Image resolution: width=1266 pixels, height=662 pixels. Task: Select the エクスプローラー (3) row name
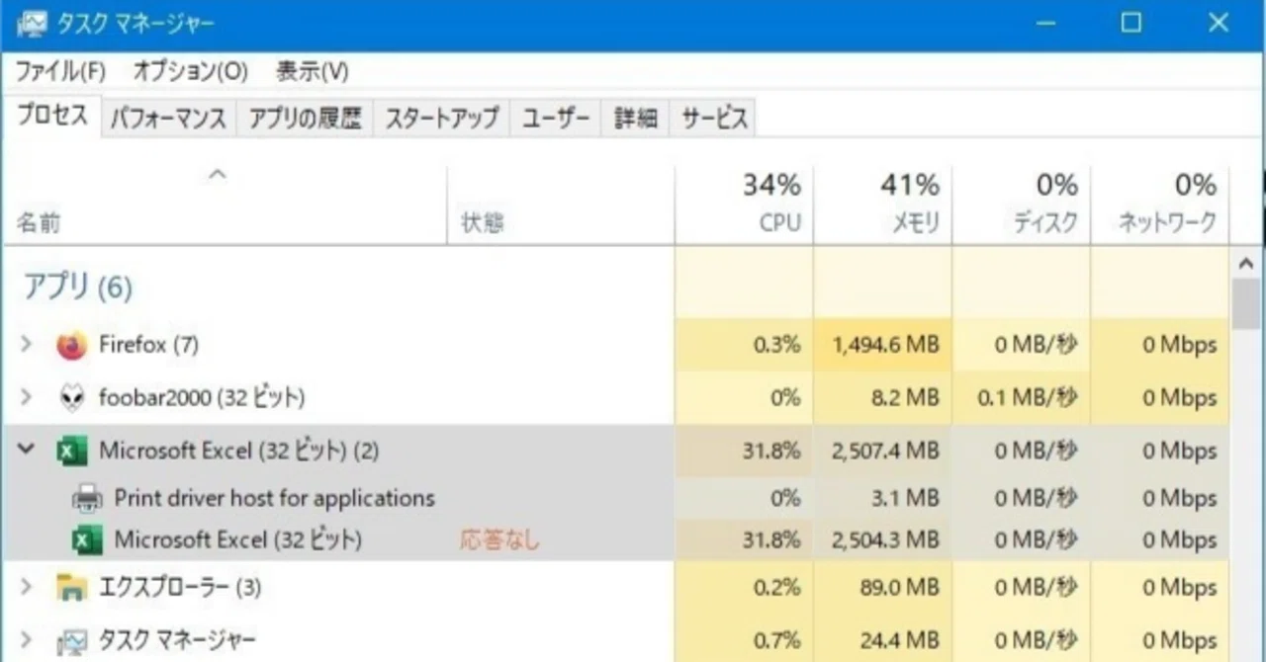180,589
